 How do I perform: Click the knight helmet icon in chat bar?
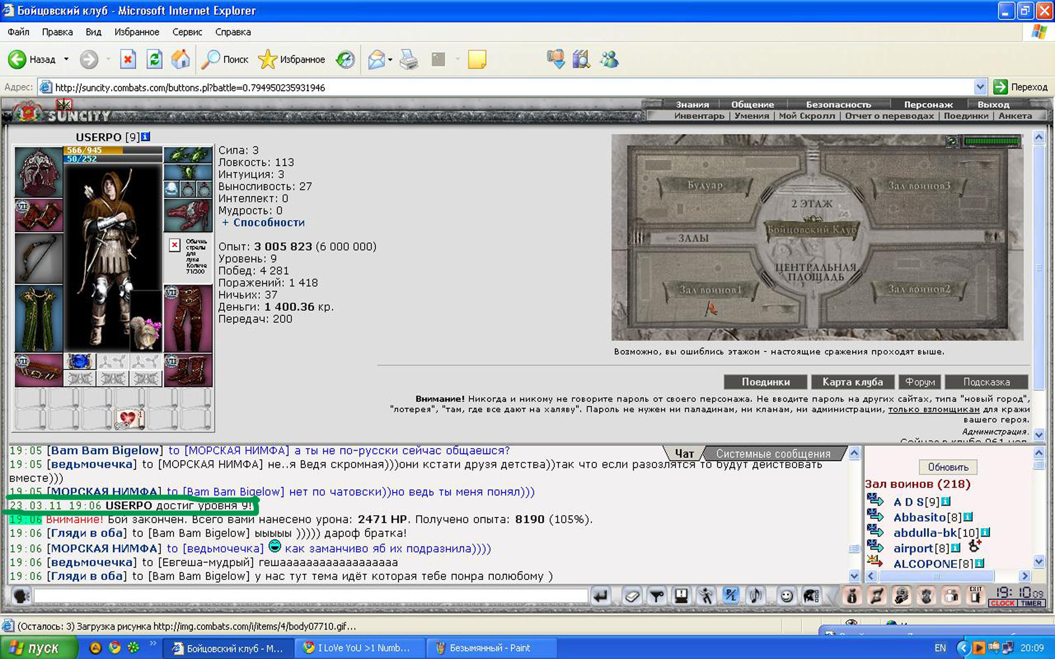pos(811,596)
